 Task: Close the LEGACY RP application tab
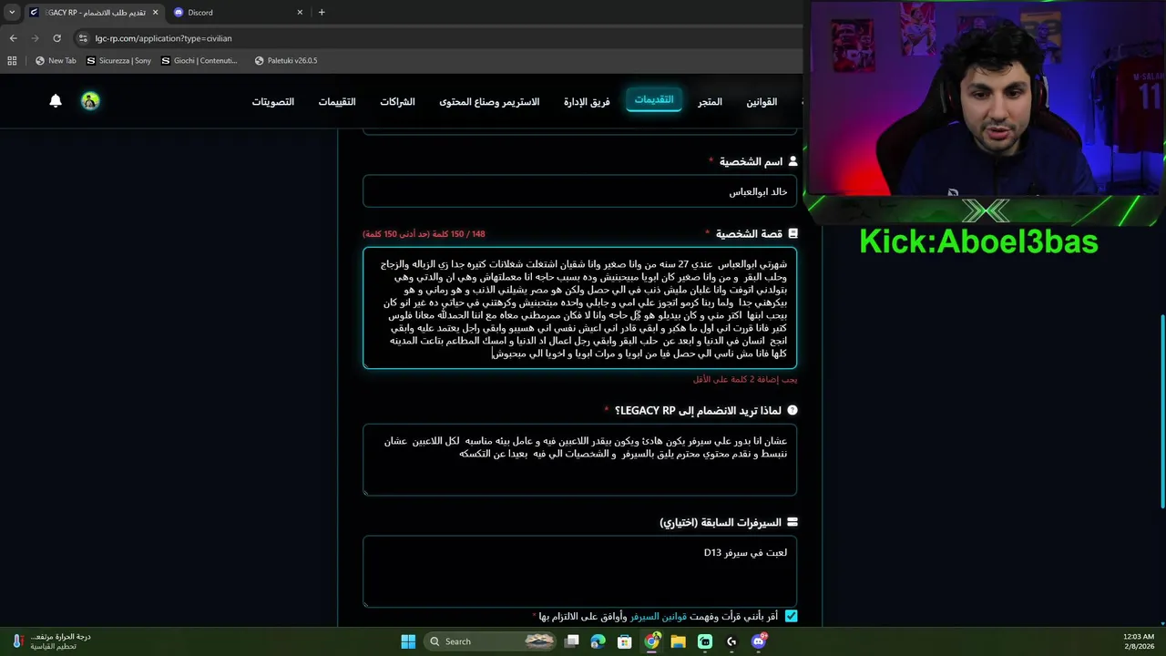coord(155,12)
